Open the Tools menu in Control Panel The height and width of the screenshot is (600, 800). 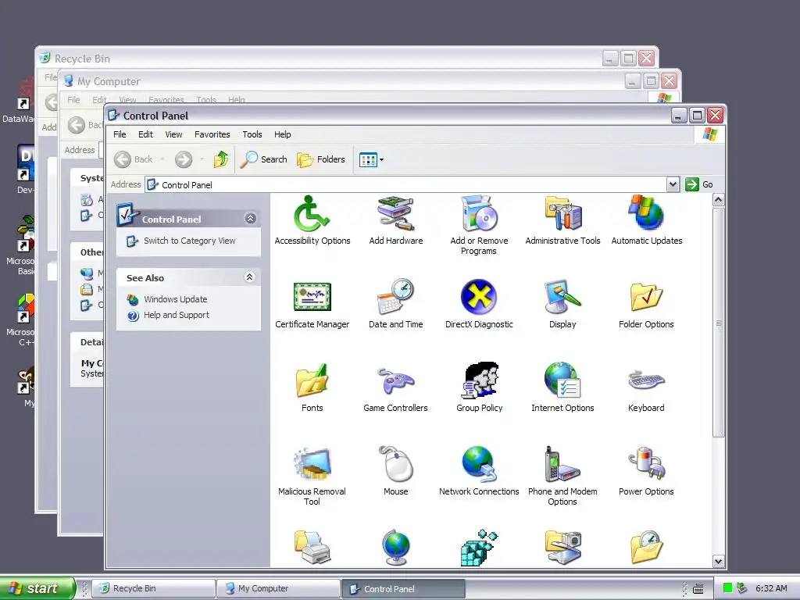click(252, 134)
